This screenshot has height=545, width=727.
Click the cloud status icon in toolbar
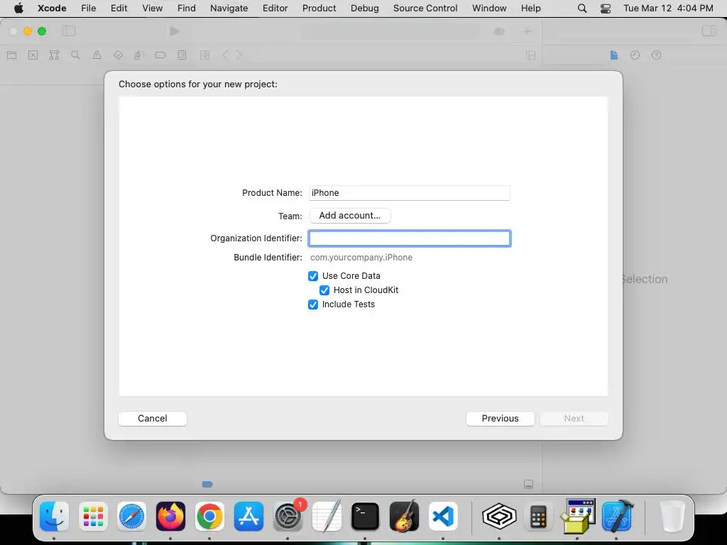click(x=499, y=31)
